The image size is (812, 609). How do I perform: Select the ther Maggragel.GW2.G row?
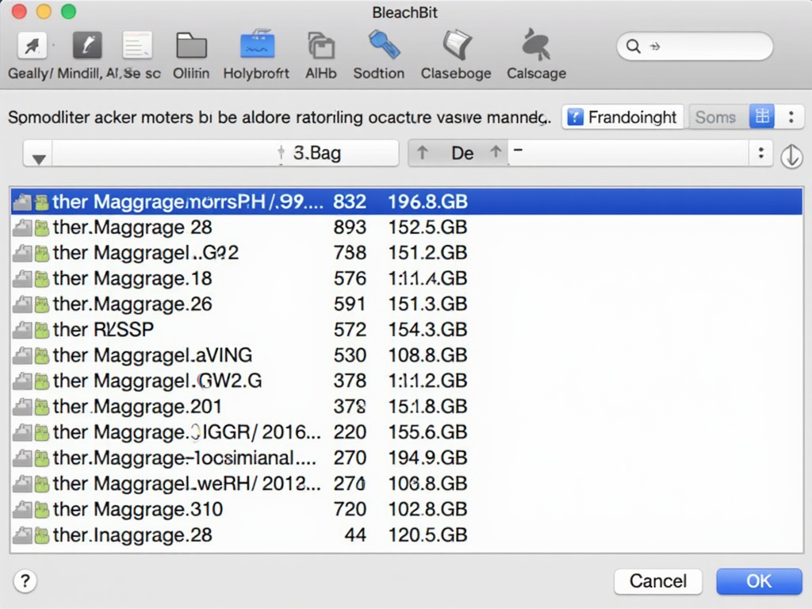click(407, 381)
